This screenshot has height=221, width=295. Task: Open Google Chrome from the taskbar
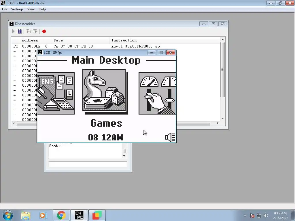coord(61,215)
